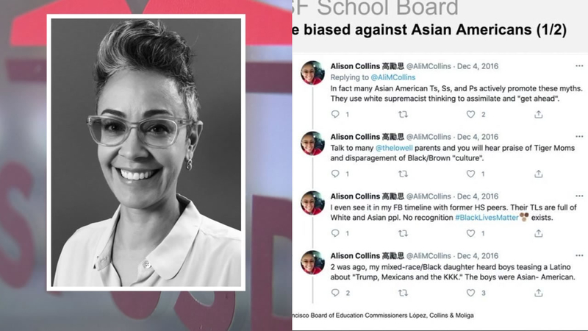Like the tweet about FB timeline
The height and width of the screenshot is (331, 588).
tap(470, 233)
